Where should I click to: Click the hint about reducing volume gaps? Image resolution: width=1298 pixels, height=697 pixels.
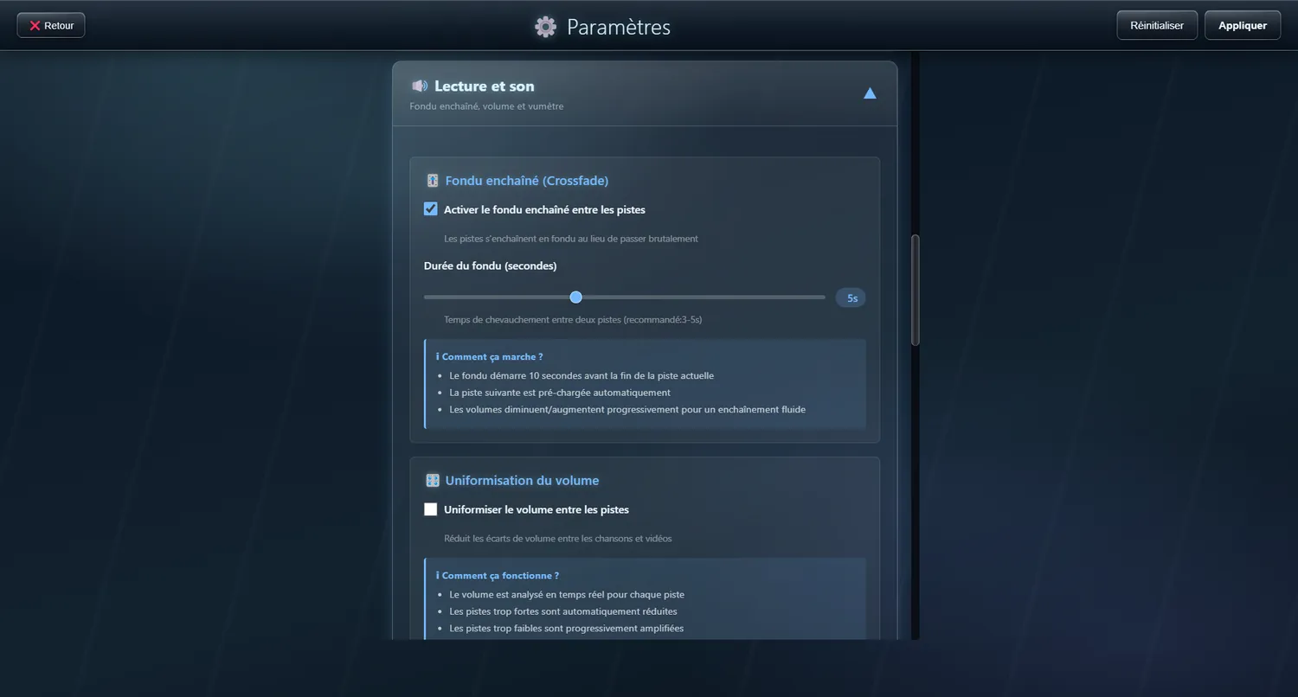(x=558, y=539)
